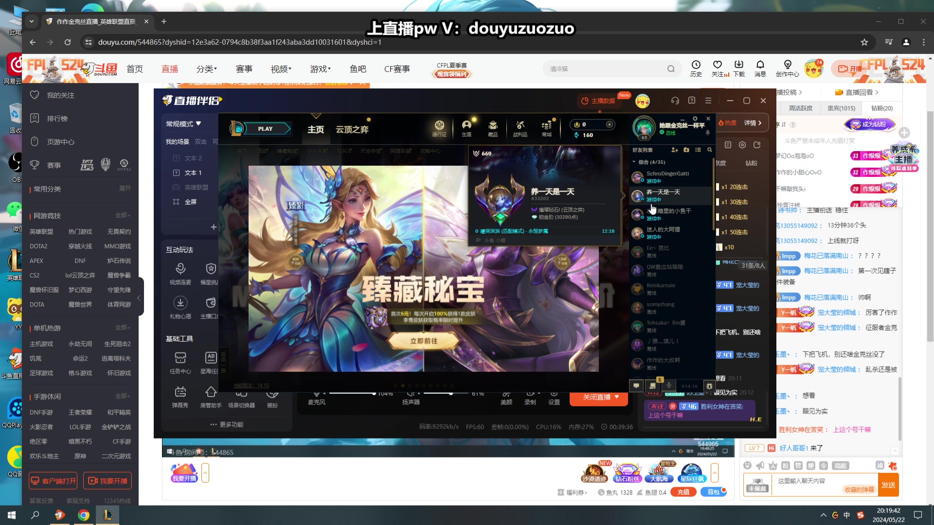Open 藏品 collection icon in League client
Screen dimensions: 934x525
pos(493,128)
